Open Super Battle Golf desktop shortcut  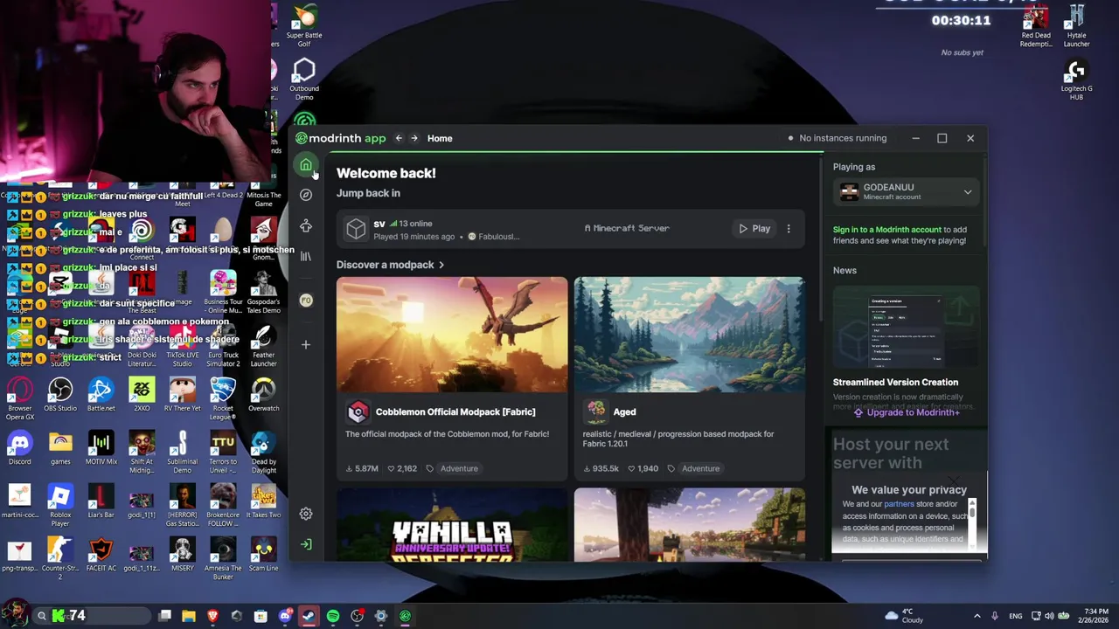click(304, 26)
